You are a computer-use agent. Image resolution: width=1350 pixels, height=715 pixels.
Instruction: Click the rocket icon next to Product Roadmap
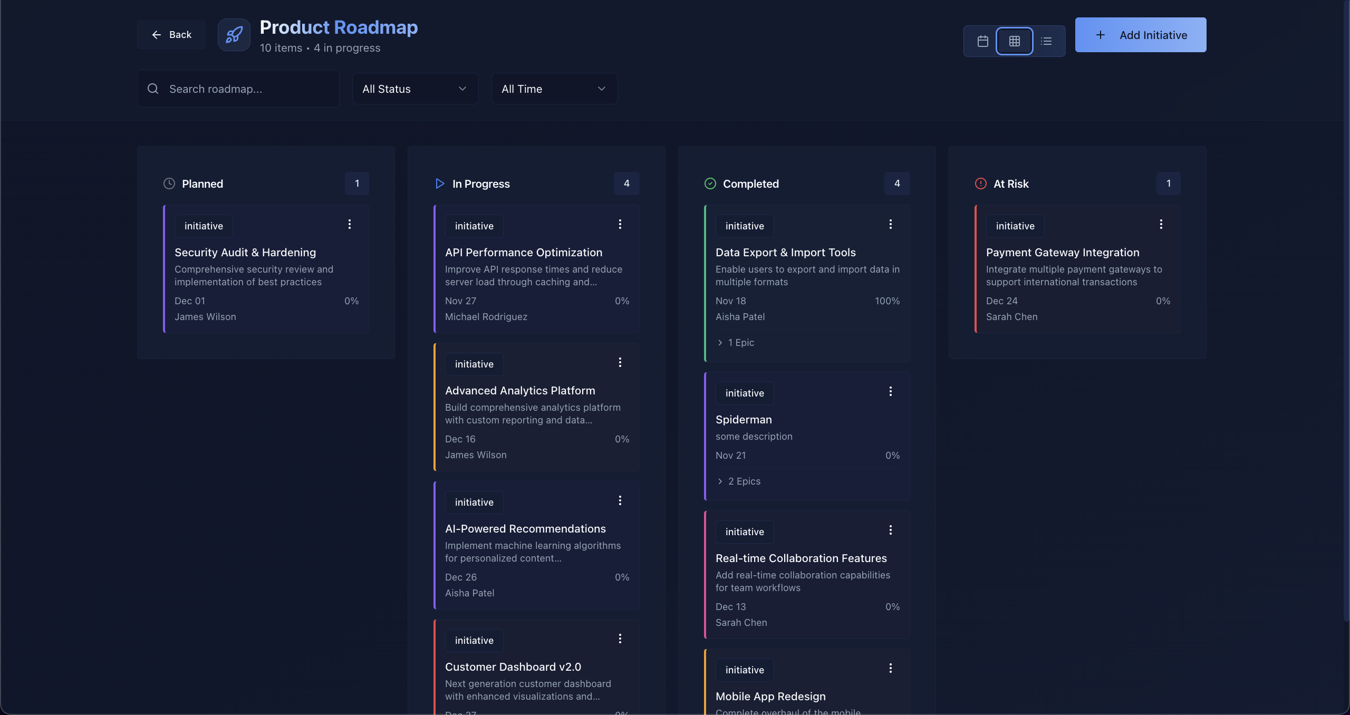tap(234, 34)
